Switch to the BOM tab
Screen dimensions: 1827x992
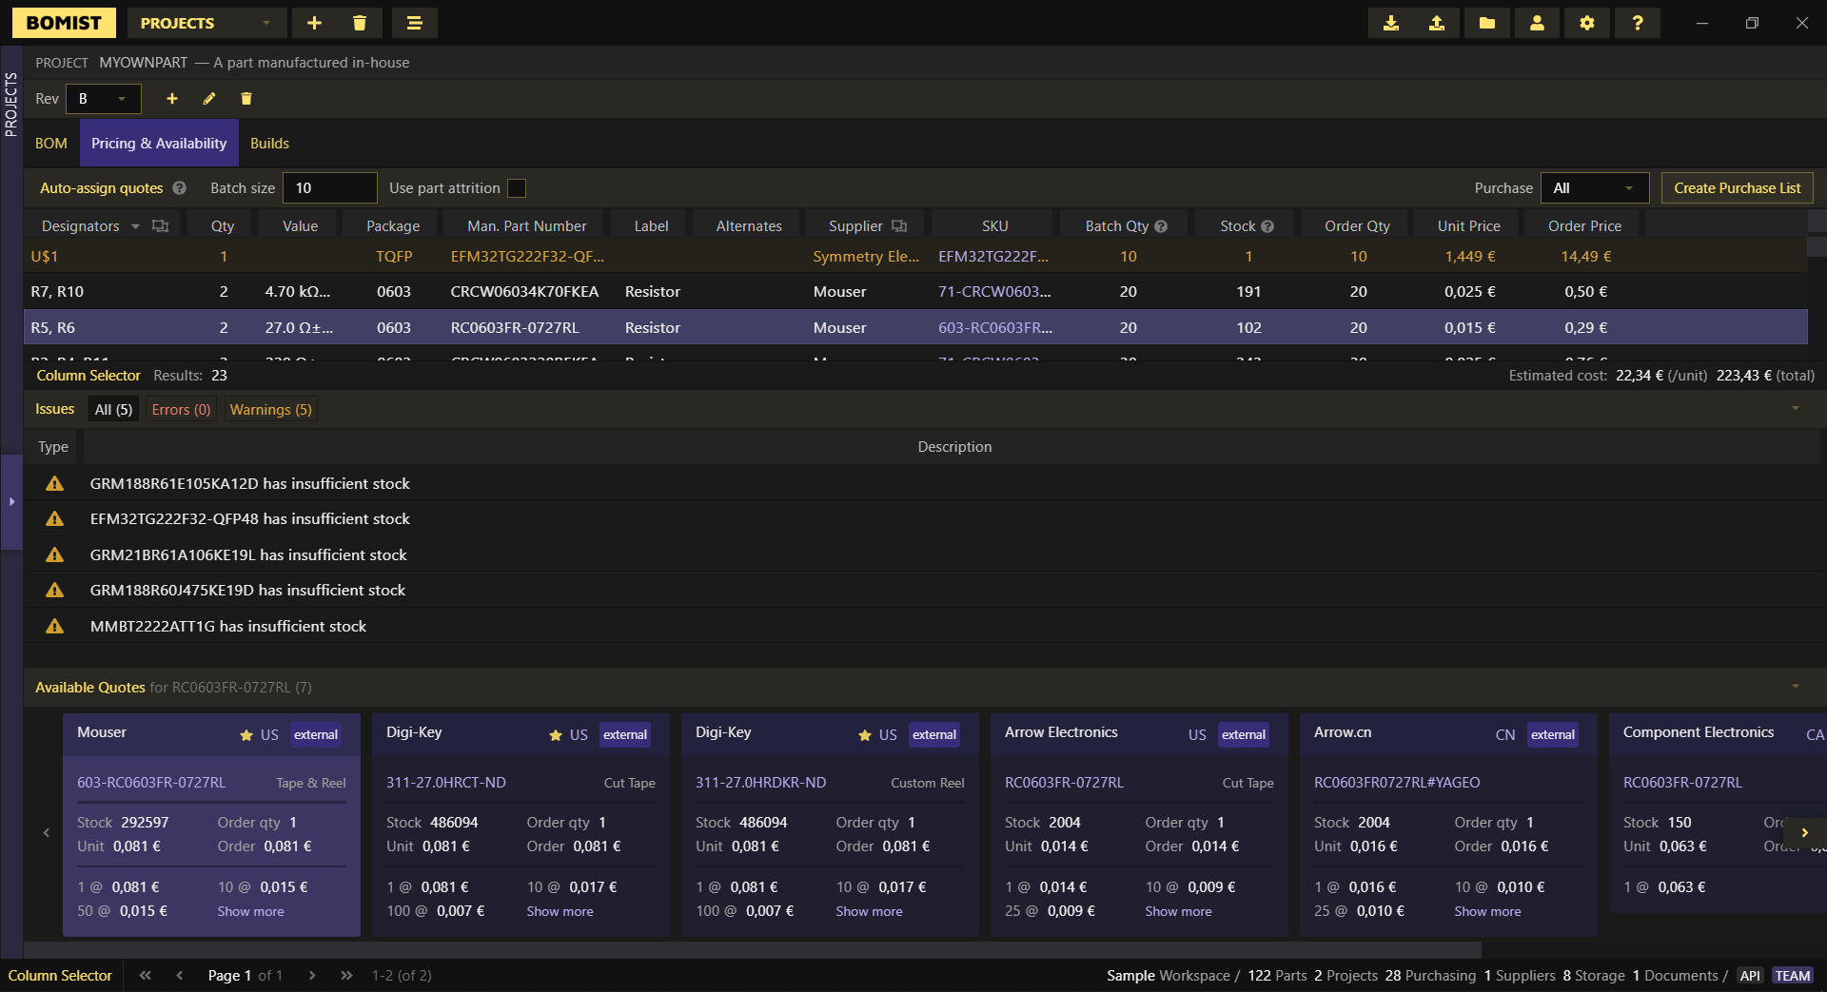51,144
